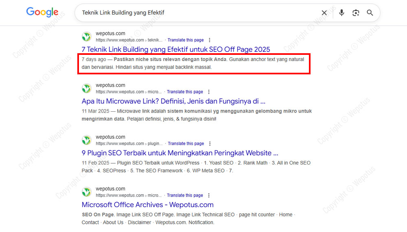Click favicon beside the Microsoft Office Archives result
Viewport: 407px width, 232px height.
tap(87, 192)
